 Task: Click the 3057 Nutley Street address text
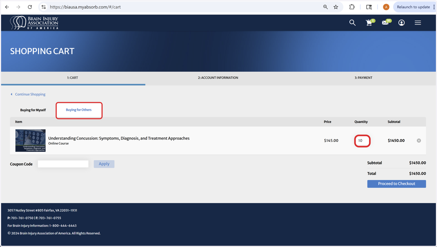click(42, 210)
